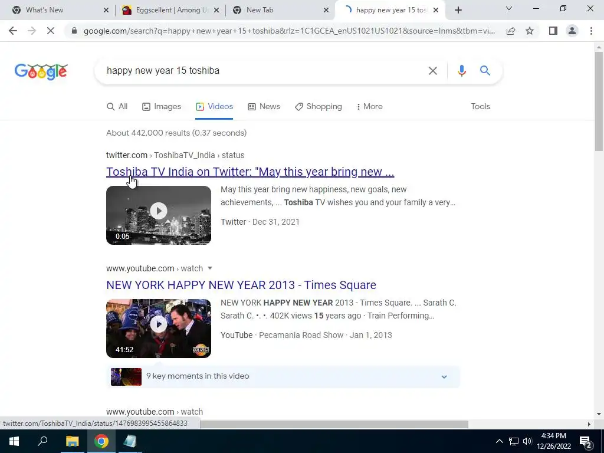
Task: Open the Windows Start menu
Action: [x=14, y=441]
